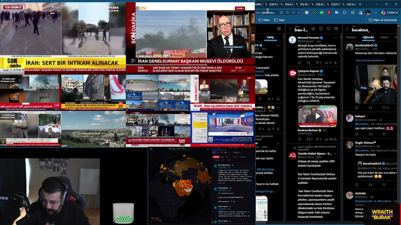Switch to the Kişiler tab
The image size is (401, 225).
point(384,37)
